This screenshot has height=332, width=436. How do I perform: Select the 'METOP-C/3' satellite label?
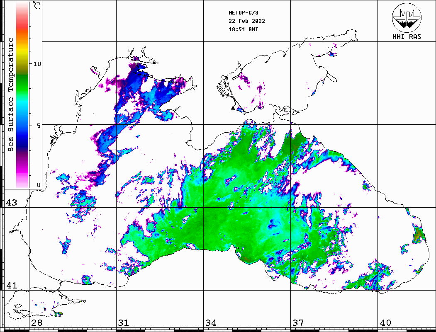(244, 13)
